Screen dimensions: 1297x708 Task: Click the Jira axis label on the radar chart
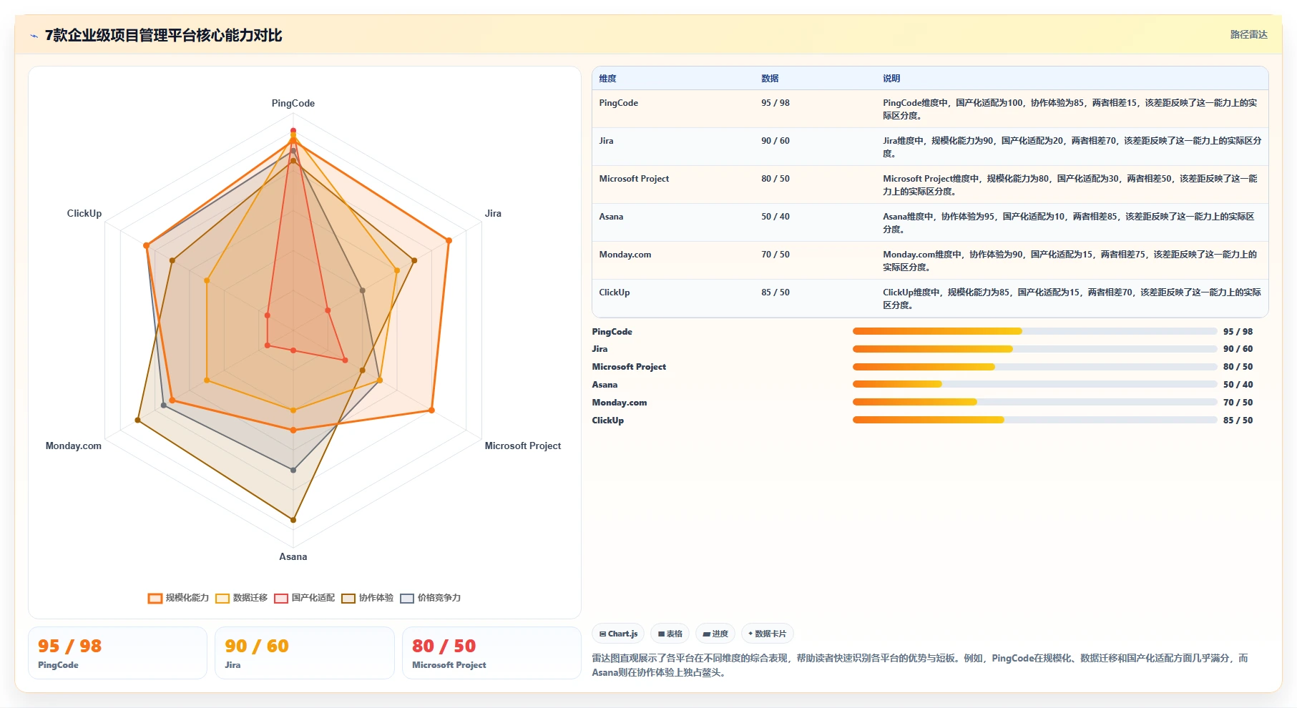click(x=493, y=213)
